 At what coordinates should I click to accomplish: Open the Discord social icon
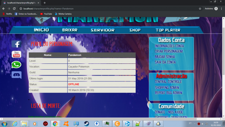(17, 75)
